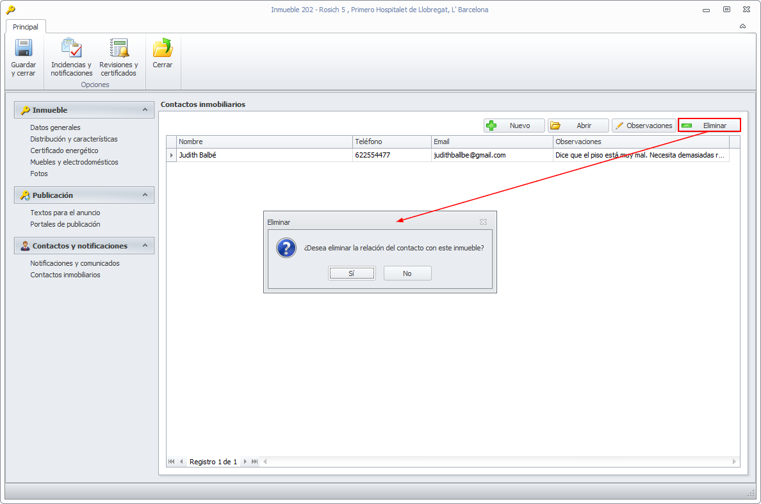Click the row indicator arrow for Judith Balbé
The image size is (761, 504).
(171, 155)
